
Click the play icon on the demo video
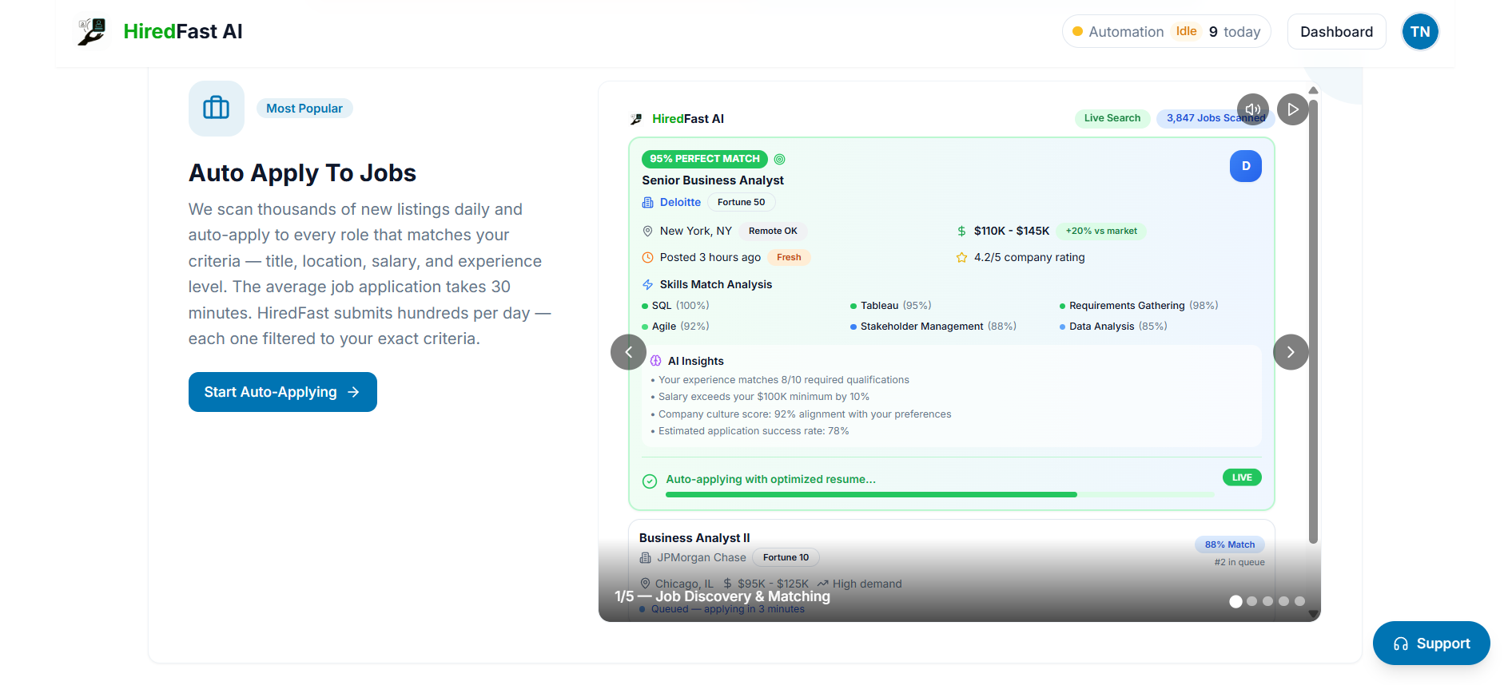(1292, 109)
